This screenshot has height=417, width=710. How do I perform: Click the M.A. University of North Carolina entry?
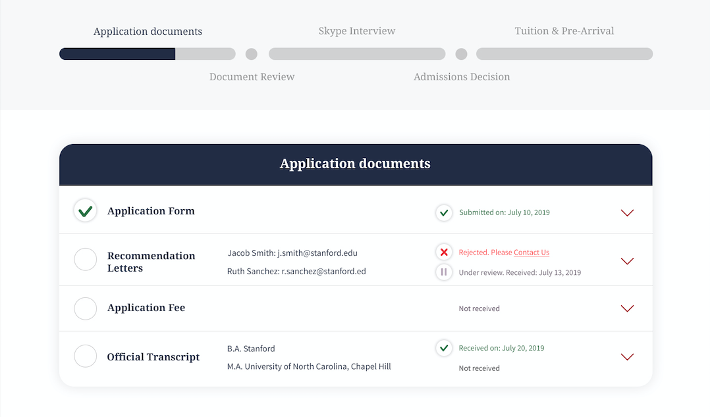click(309, 366)
